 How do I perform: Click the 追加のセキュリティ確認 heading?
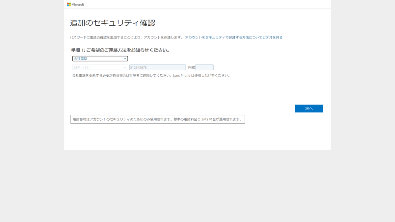pyautogui.click(x=113, y=23)
